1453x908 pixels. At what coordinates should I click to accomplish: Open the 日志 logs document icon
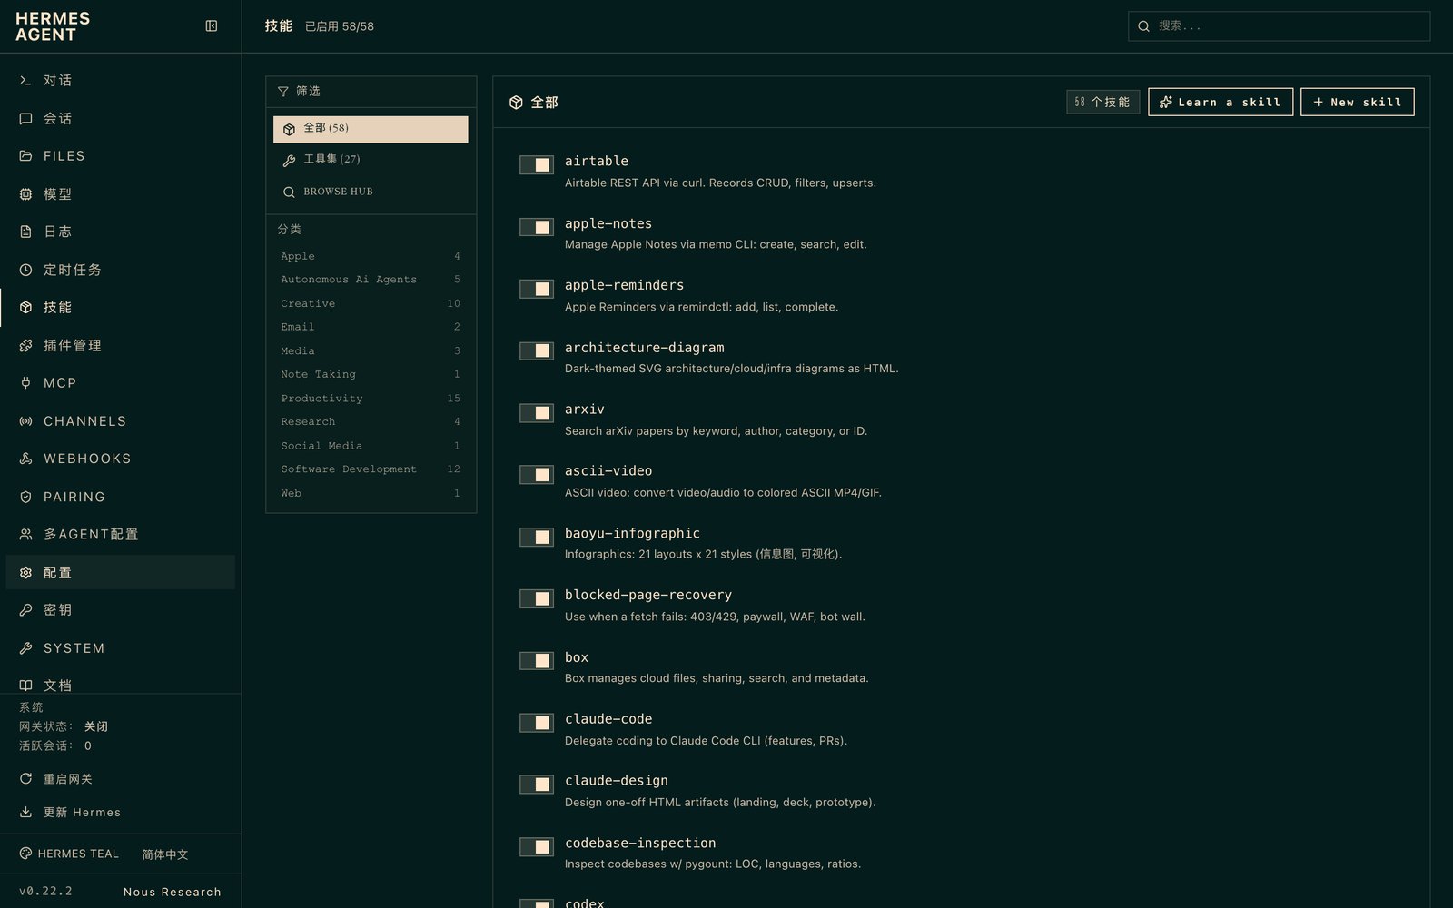[x=25, y=232]
